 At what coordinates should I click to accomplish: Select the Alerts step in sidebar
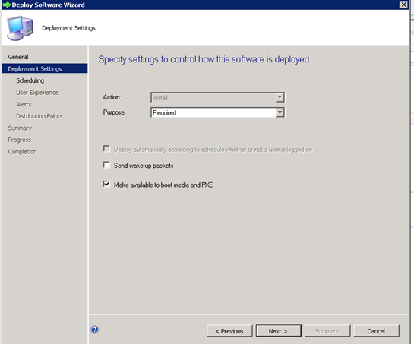tap(24, 104)
